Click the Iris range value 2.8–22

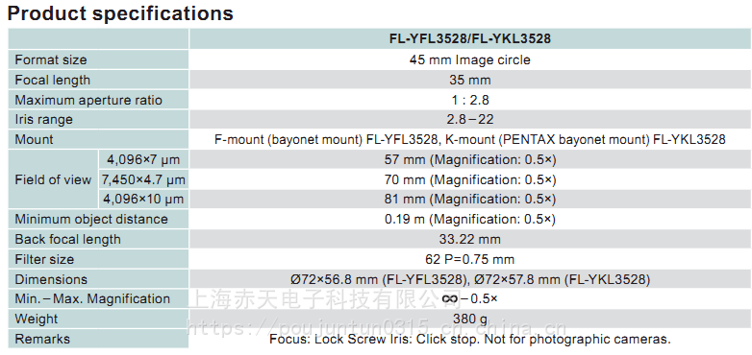click(x=470, y=119)
